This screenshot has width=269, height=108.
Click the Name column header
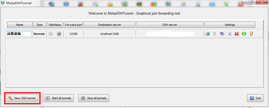(x=20, y=25)
